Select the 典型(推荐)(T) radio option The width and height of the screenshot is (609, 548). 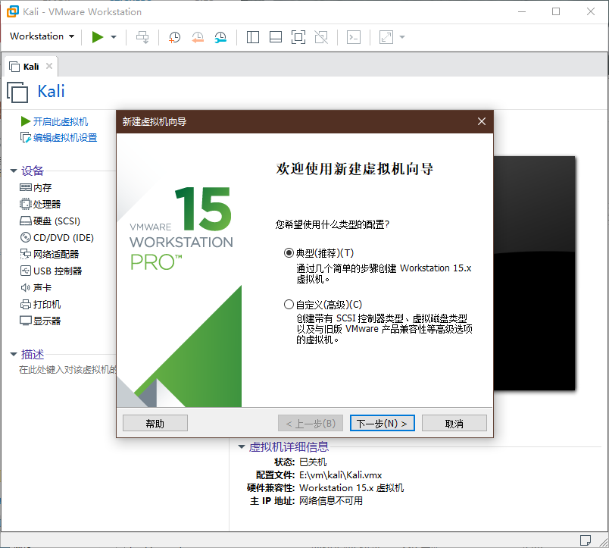coord(289,253)
